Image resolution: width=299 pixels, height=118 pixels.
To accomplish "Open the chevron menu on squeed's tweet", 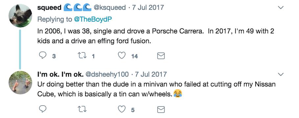I will click(281, 8).
